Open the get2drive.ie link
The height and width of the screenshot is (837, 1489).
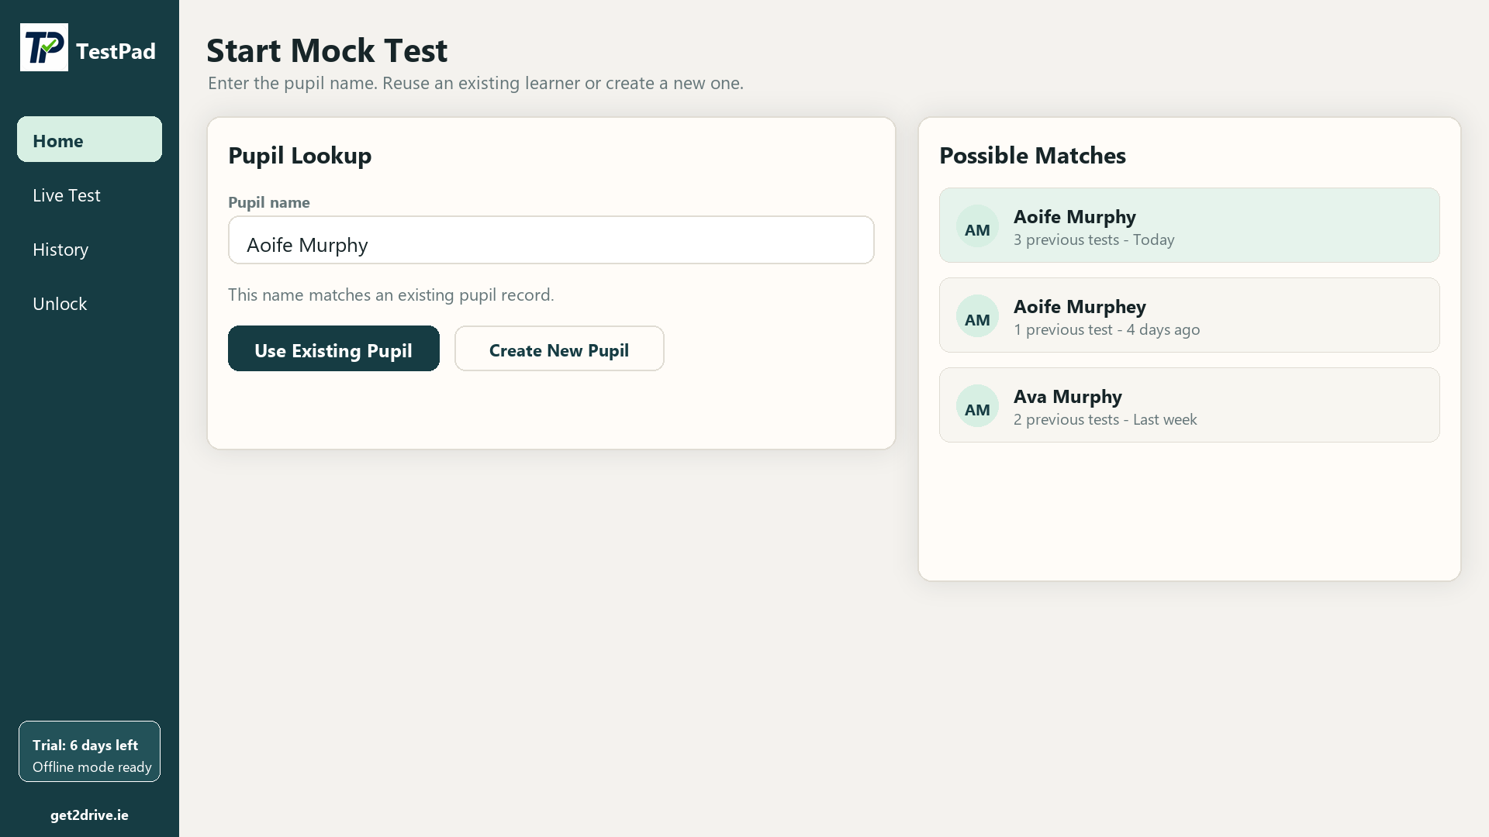(x=89, y=815)
